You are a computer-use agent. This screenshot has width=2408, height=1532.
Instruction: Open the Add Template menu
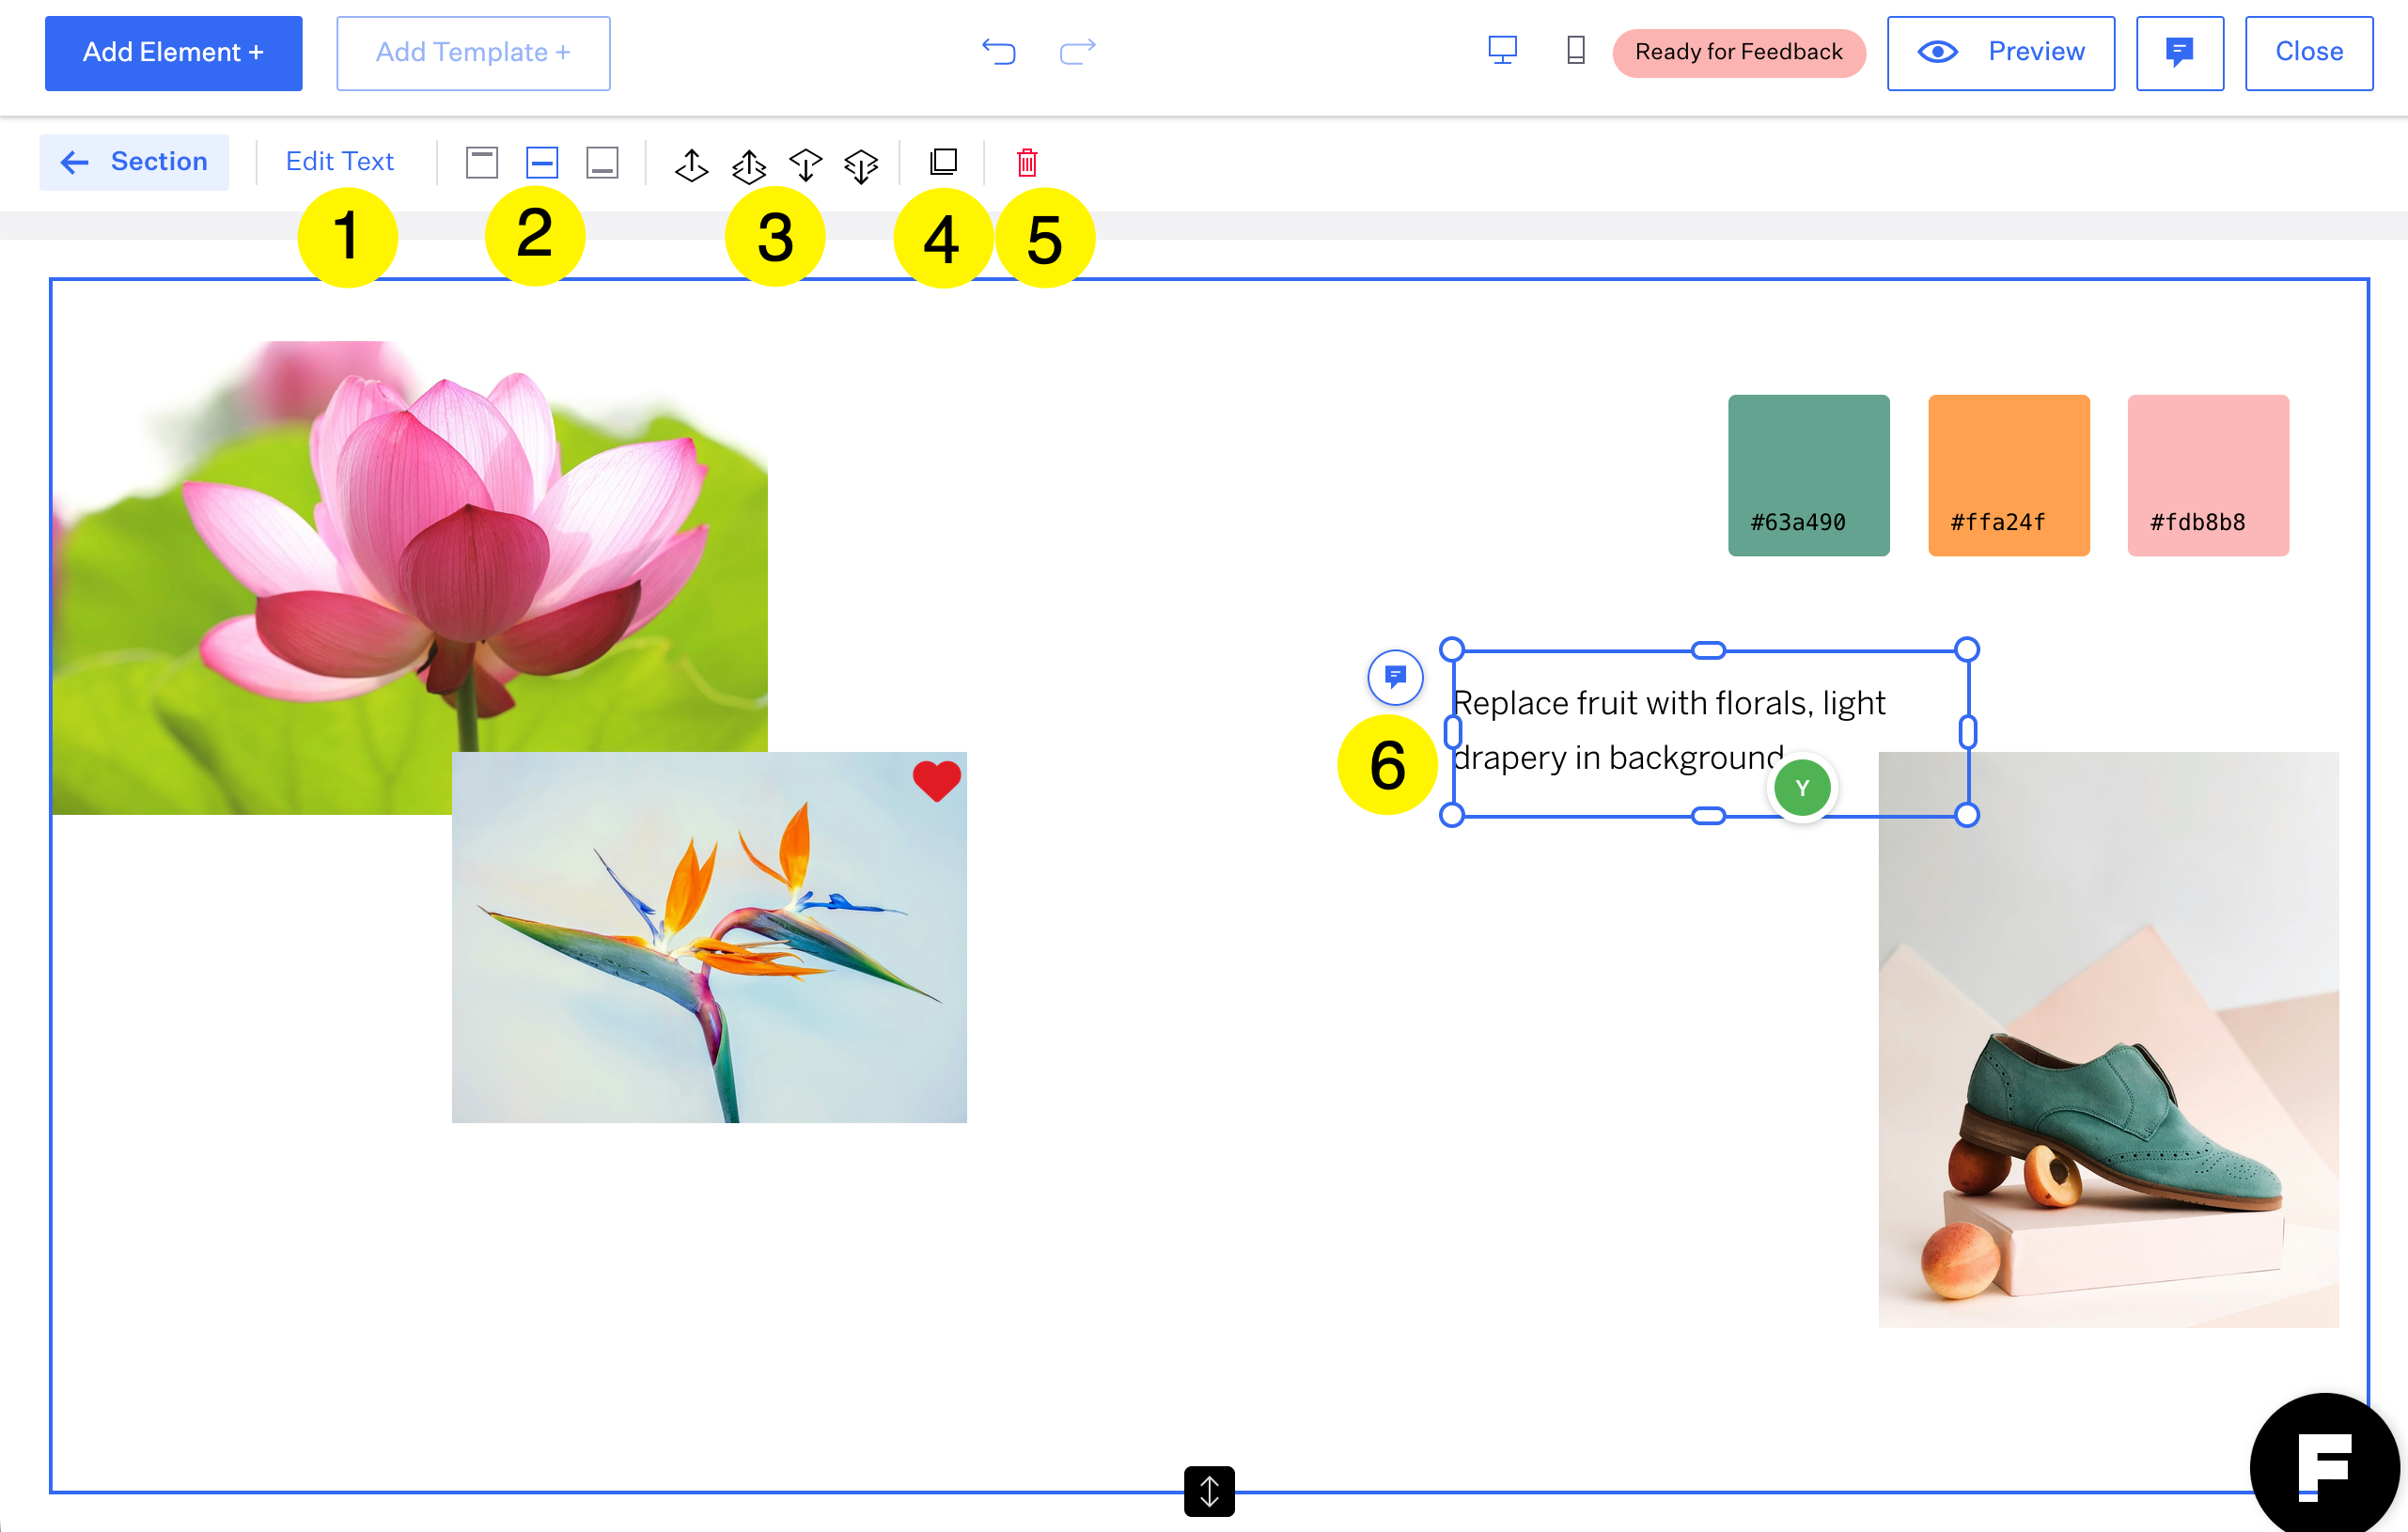click(473, 53)
